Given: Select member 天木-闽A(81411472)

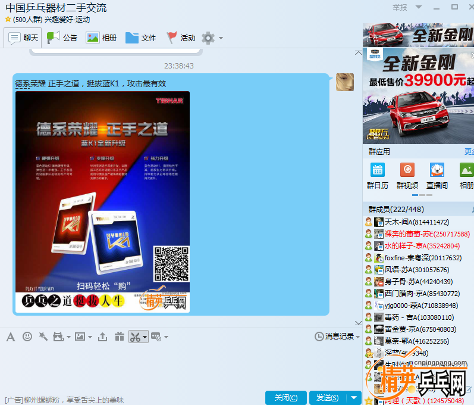Looking at the screenshot, I should 418,222.
